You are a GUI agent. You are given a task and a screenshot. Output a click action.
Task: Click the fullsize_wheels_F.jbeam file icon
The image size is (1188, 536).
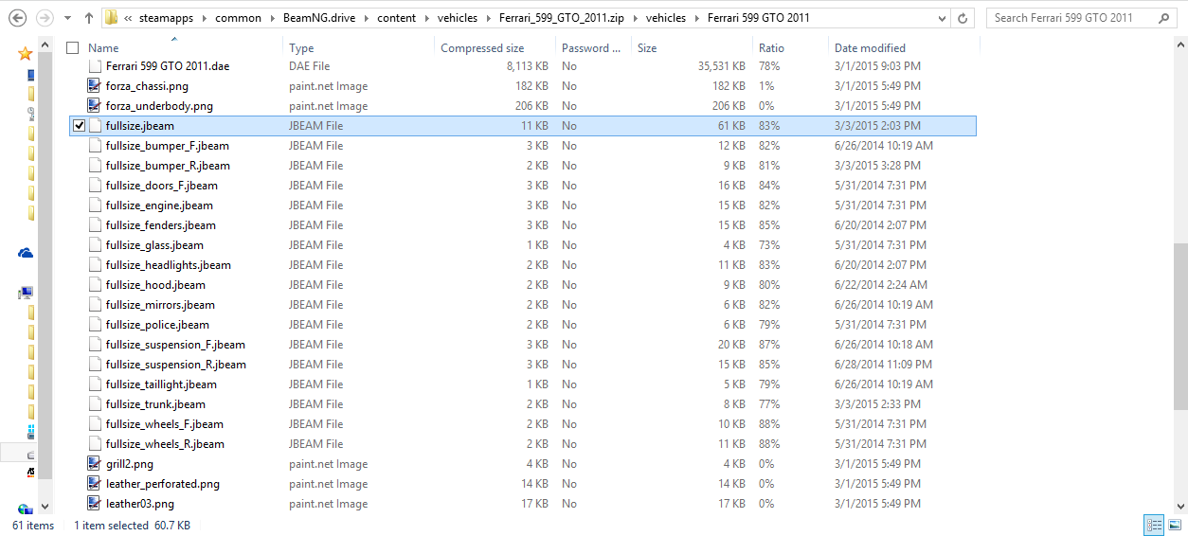click(x=94, y=424)
